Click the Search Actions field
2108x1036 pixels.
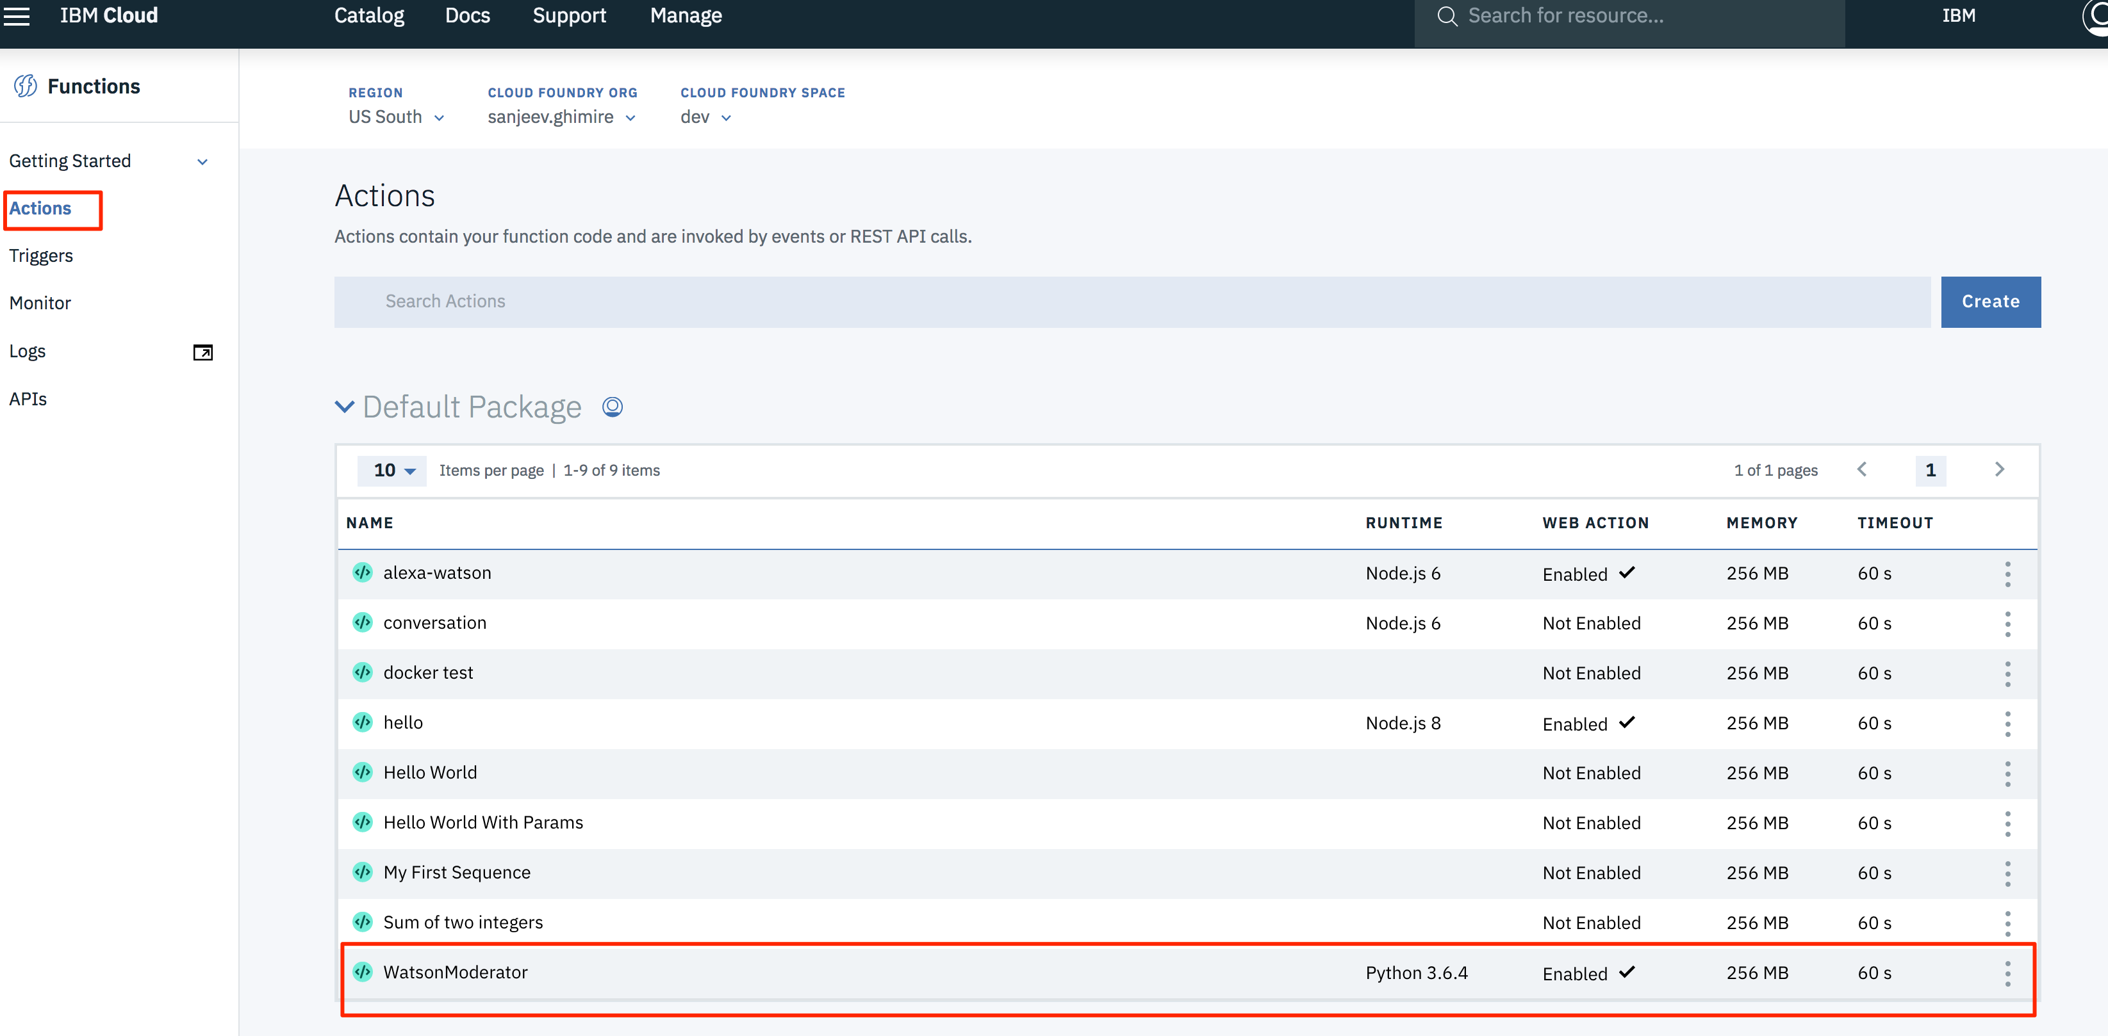click(x=1131, y=302)
